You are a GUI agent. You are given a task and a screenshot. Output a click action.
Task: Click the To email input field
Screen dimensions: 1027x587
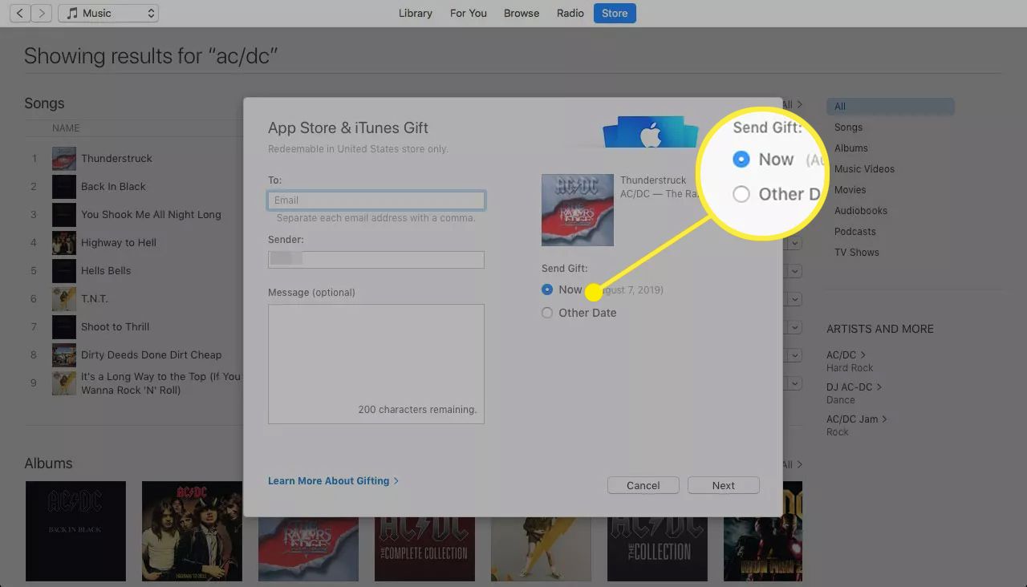[376, 200]
